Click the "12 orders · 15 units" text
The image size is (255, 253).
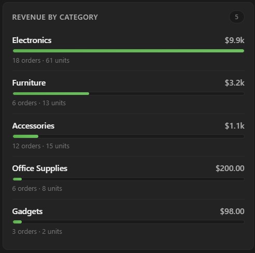41,146
